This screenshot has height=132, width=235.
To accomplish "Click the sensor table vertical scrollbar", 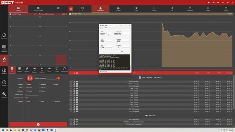I will (x=234, y=92).
